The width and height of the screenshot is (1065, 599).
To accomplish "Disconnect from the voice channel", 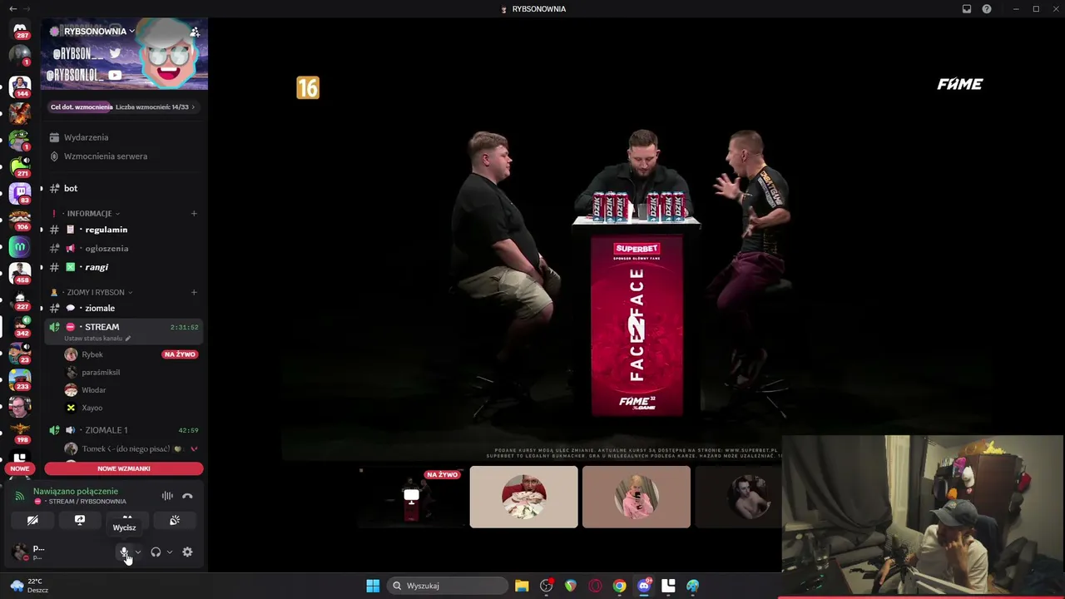I will (187, 496).
